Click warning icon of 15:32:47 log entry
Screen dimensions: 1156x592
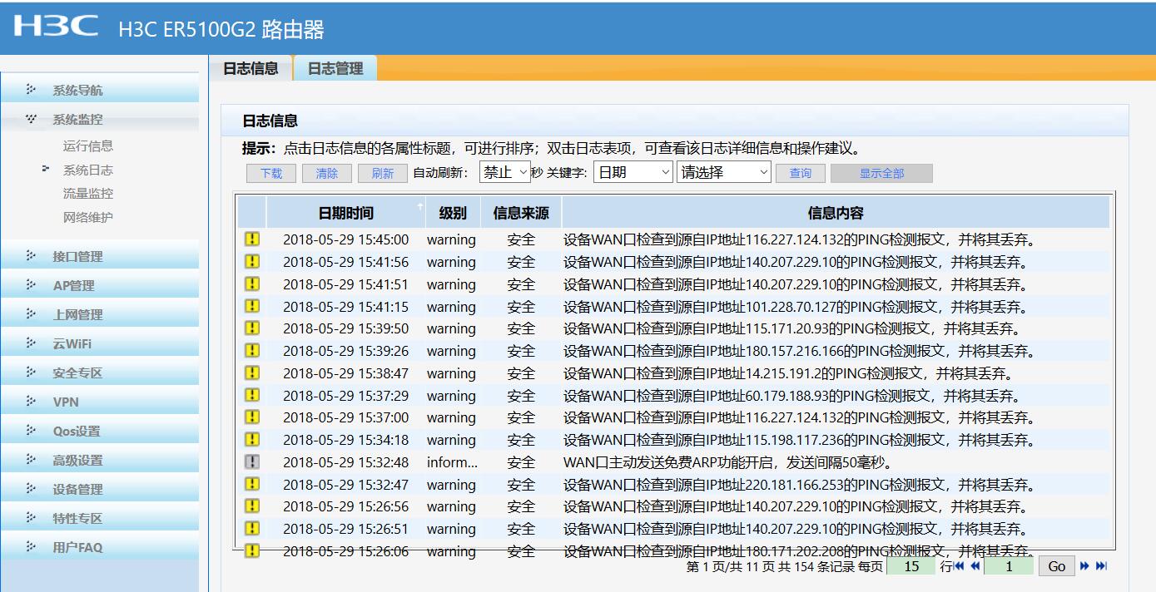(x=252, y=484)
